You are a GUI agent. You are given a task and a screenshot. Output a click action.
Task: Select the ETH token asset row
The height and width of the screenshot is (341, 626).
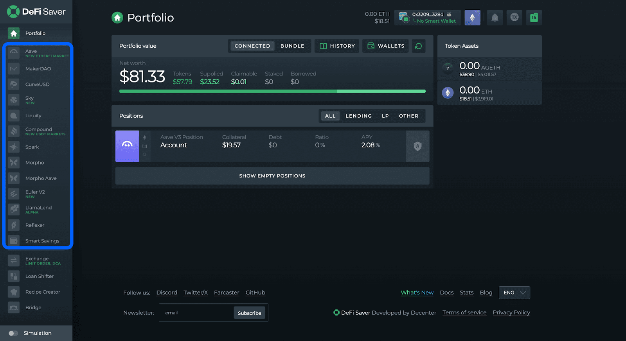(489, 93)
